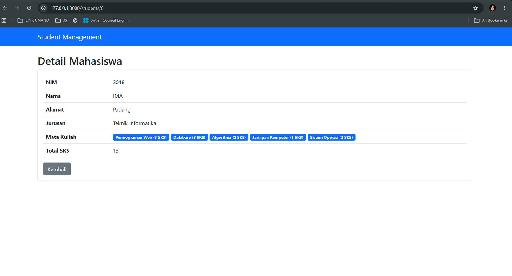The width and height of the screenshot is (512, 276).
Task: Click the Alamat row label
Action: pyautogui.click(x=55, y=110)
